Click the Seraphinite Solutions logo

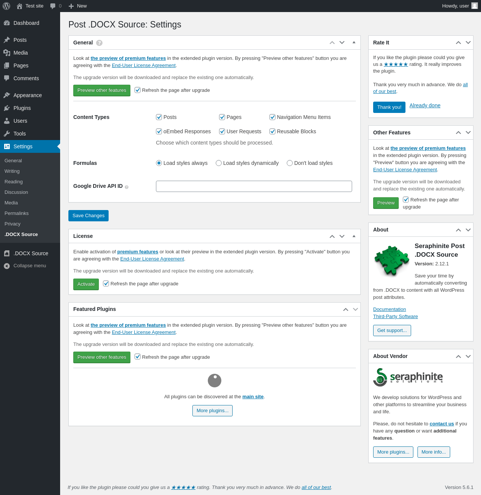coord(408,377)
